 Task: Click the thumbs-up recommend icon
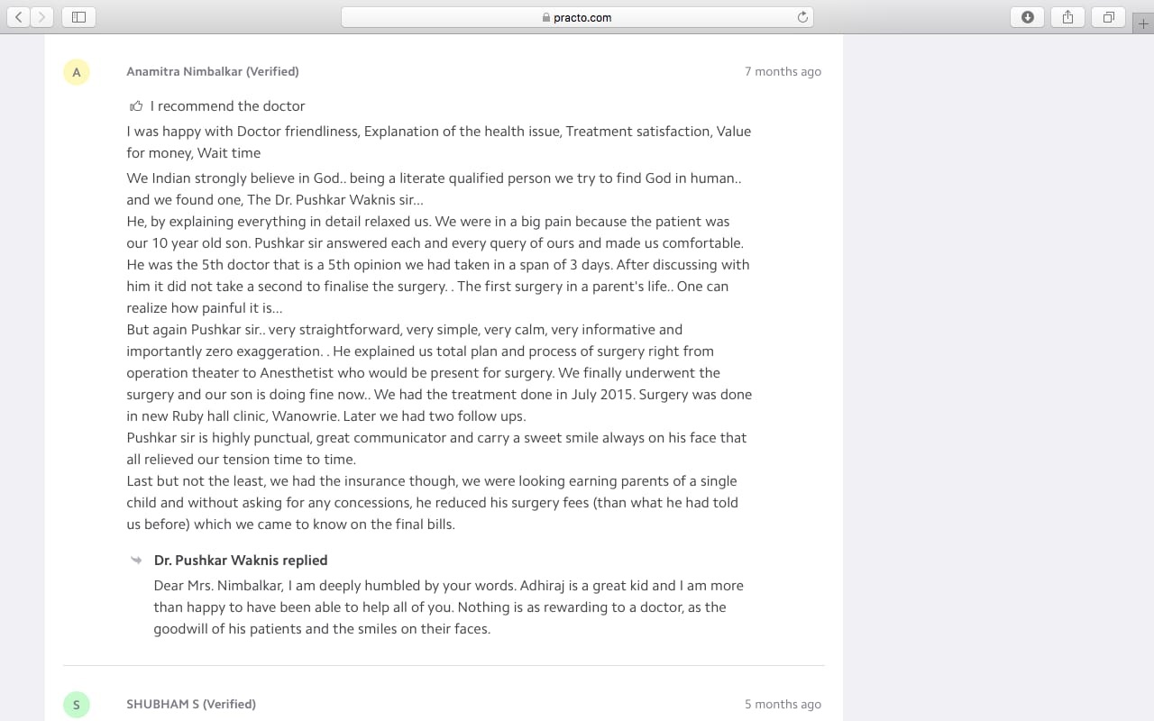[x=136, y=105]
